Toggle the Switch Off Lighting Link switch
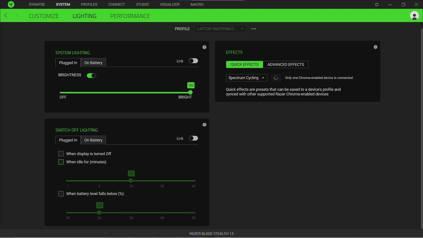This screenshot has height=238, width=423. (x=193, y=138)
